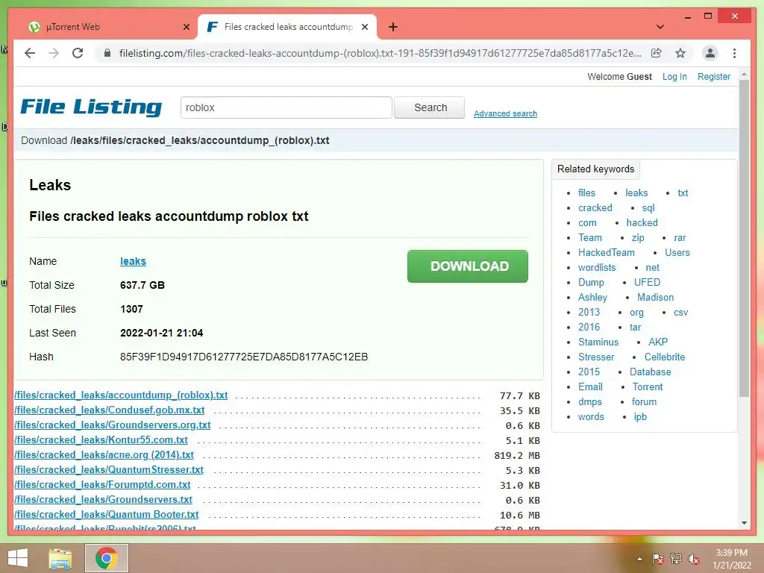The width and height of the screenshot is (764, 573).
Task: Click the Chrome icon in the taskbar
Action: (x=107, y=558)
